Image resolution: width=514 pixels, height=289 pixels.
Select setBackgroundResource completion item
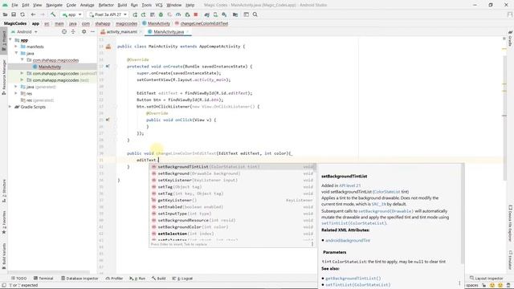[x=232, y=220]
